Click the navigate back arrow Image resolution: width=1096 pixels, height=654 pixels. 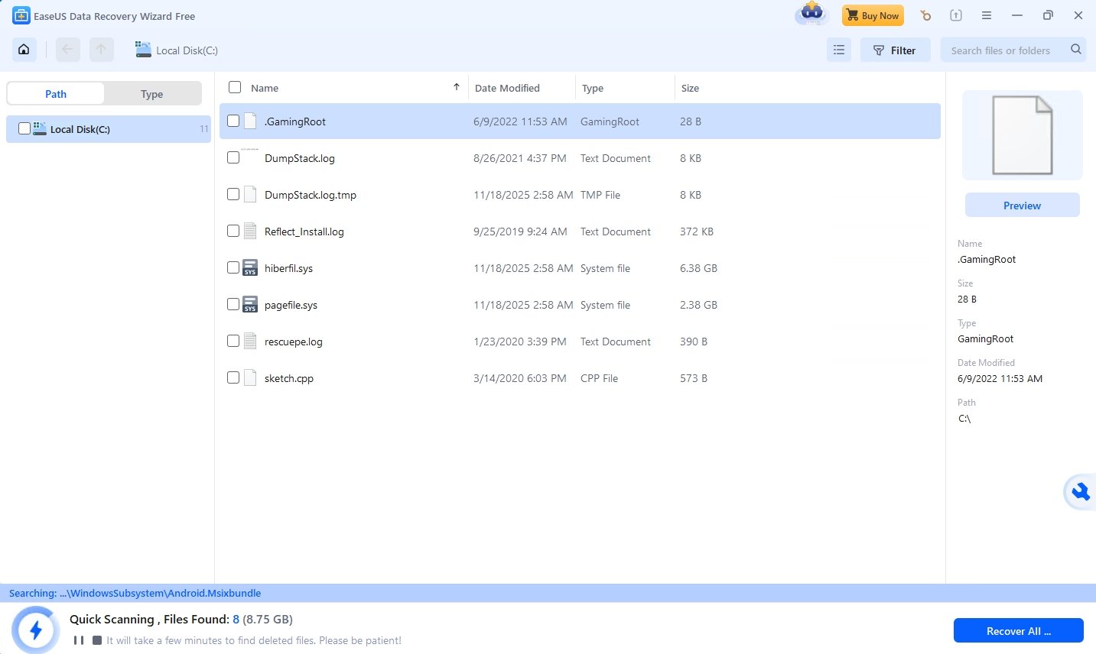point(67,50)
